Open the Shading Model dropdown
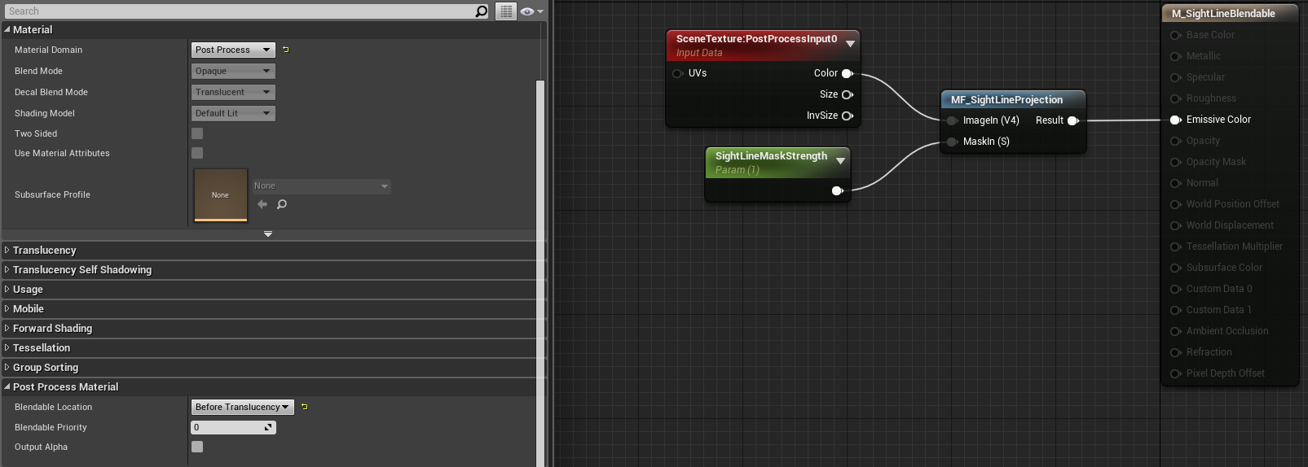Screen dimensions: 1308x467 [x=233, y=113]
